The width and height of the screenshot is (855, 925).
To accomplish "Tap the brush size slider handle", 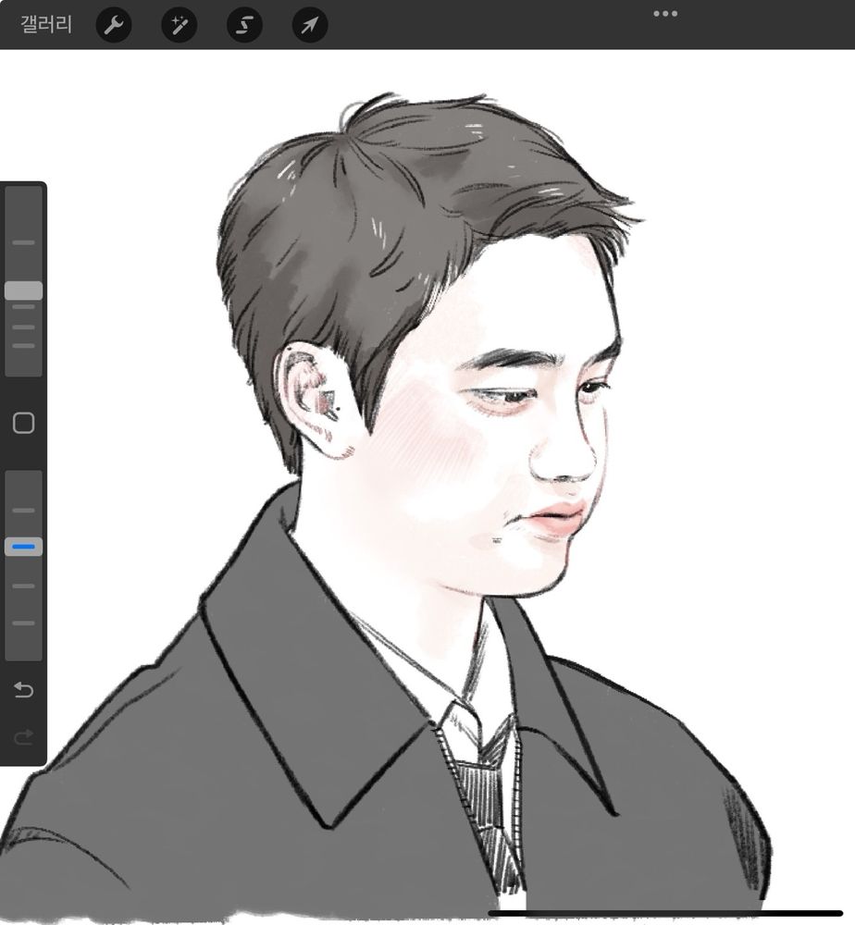I will pyautogui.click(x=24, y=290).
